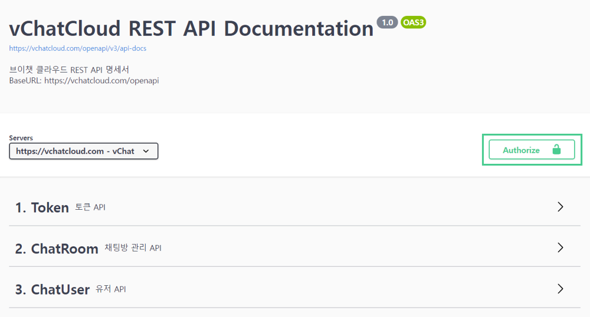The width and height of the screenshot is (590, 317).
Task: Click the vChatCloud REST API Documentation title
Action: (191, 28)
